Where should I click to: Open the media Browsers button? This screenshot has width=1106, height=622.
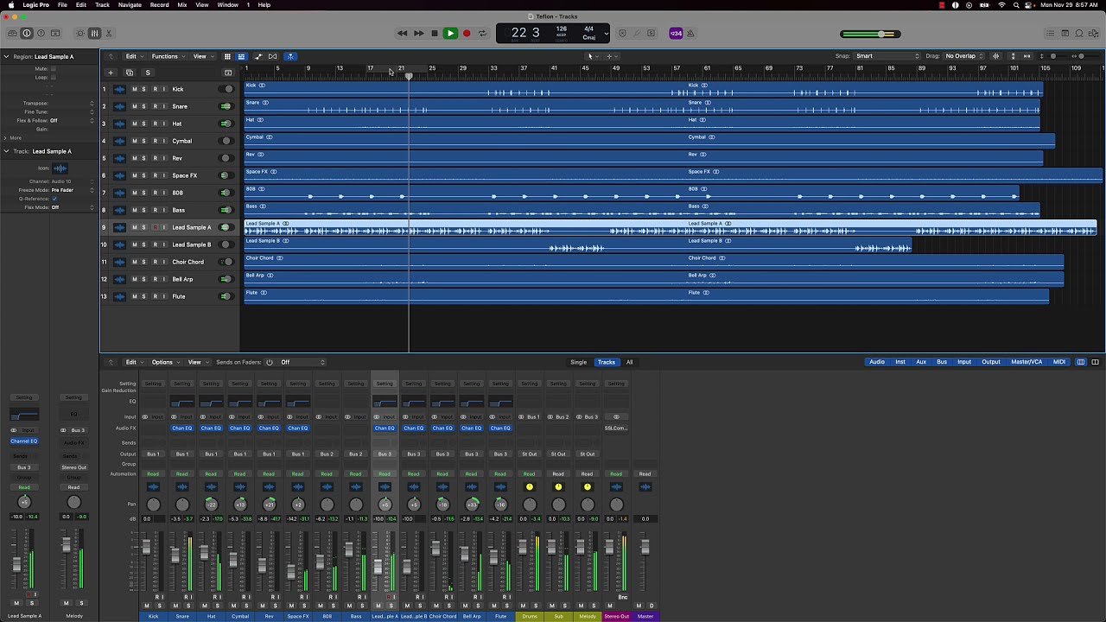click(1094, 34)
